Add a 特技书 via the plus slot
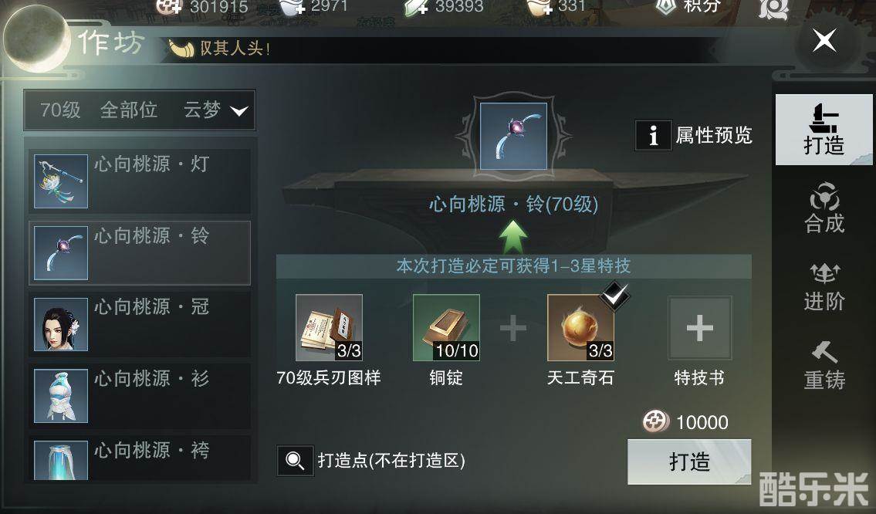Image resolution: width=876 pixels, height=514 pixels. coord(699,327)
